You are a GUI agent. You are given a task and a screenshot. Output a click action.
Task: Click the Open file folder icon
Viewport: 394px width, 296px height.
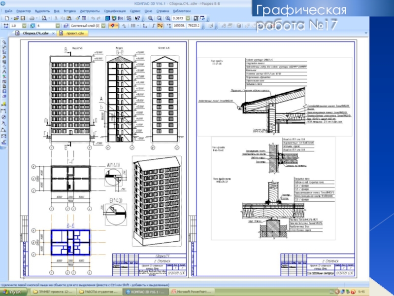(x=16, y=17)
